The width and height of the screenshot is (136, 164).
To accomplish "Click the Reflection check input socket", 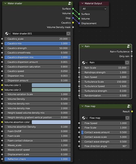I will (2, 159).
